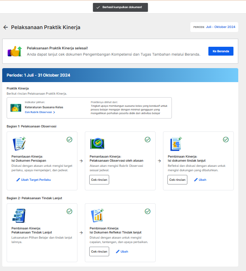Viewport: 246px width, 271px height.
Task: Click the chart icon for Refleksi Tindak lanjut
Action: [97, 215]
